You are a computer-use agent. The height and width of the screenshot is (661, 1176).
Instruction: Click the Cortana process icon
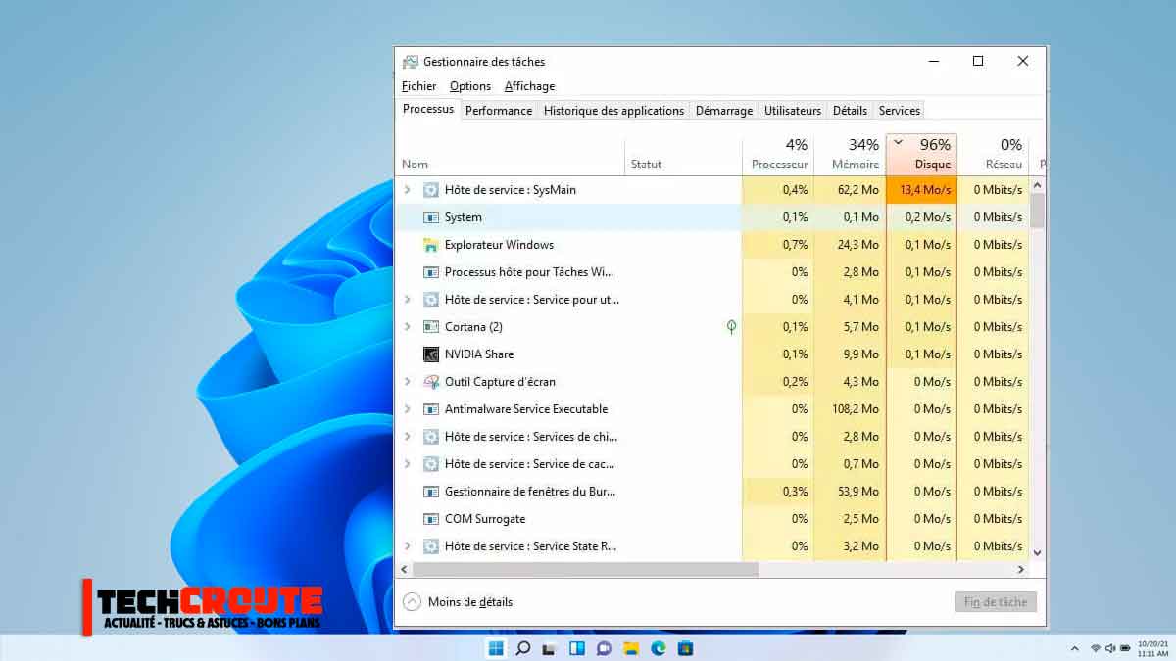(431, 327)
